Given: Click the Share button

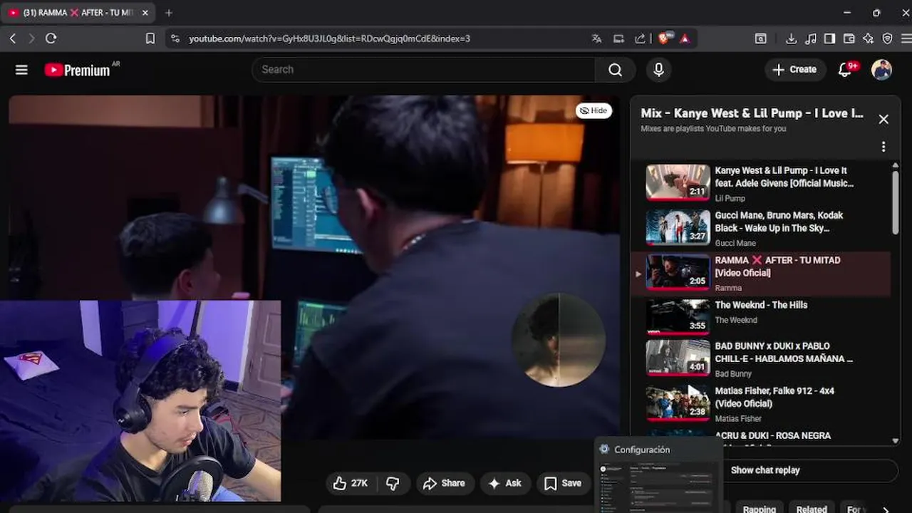Looking at the screenshot, I should click(444, 483).
